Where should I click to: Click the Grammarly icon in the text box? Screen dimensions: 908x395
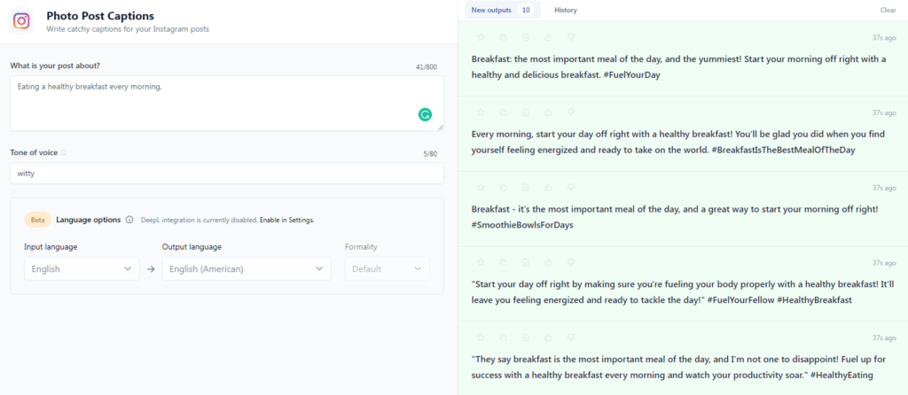coord(425,114)
